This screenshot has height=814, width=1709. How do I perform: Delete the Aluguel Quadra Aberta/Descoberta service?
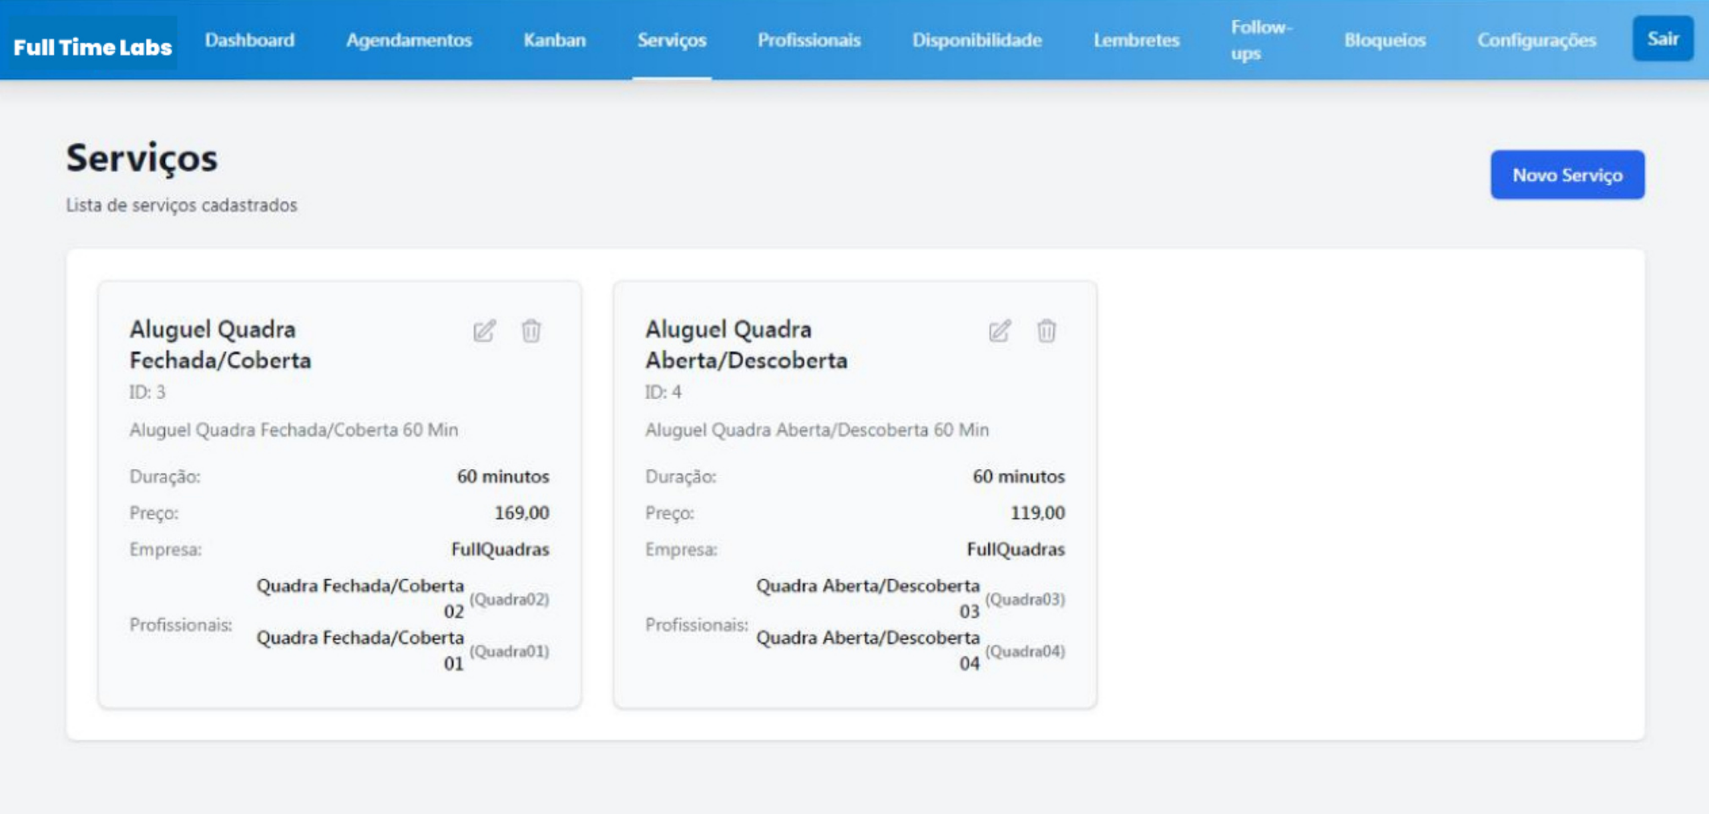pos(1046,331)
